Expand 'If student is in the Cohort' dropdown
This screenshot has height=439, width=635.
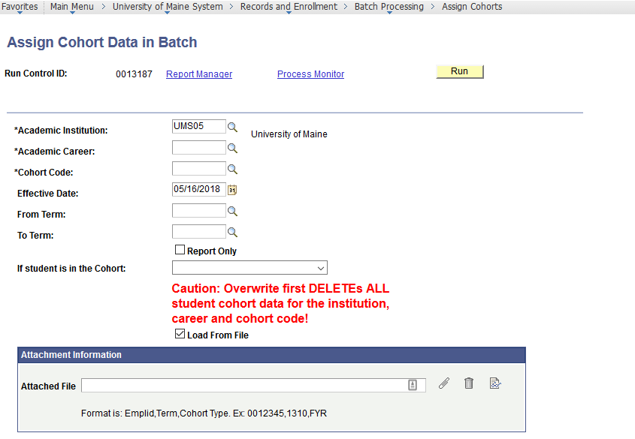click(250, 268)
